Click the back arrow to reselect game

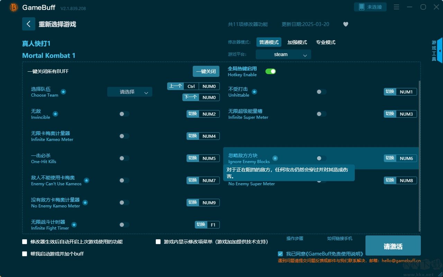pyautogui.click(x=29, y=24)
